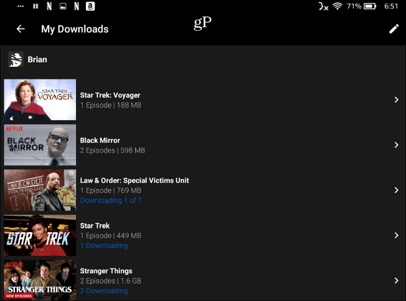Tap the first Netflix notification icon

49,6
